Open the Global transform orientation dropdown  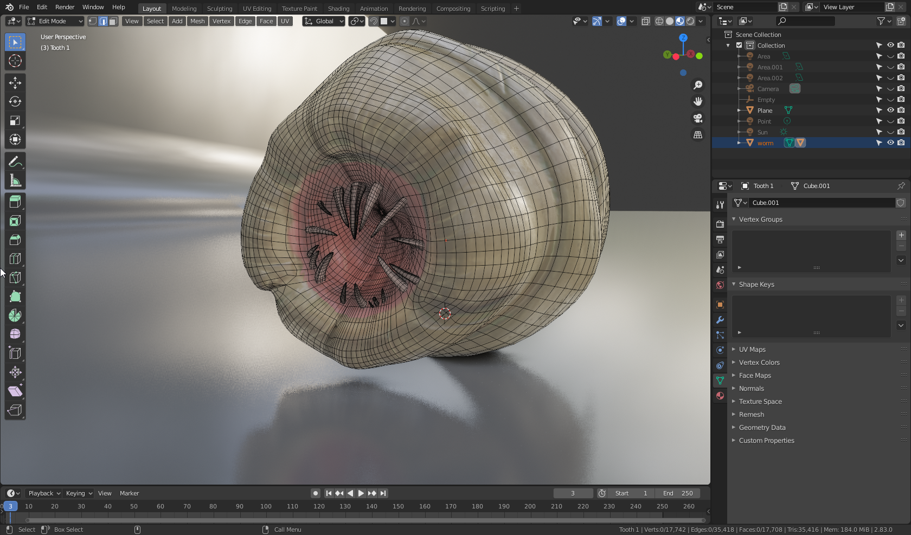pos(324,21)
